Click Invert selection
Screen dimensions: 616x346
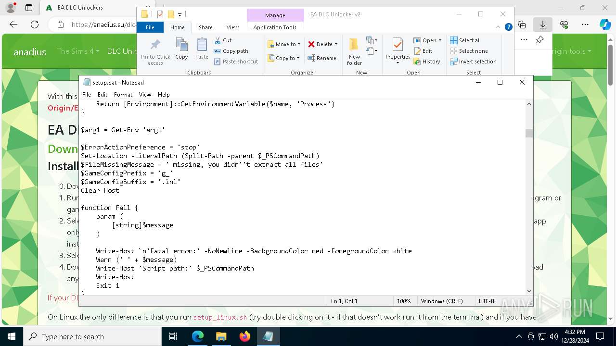coord(473,62)
